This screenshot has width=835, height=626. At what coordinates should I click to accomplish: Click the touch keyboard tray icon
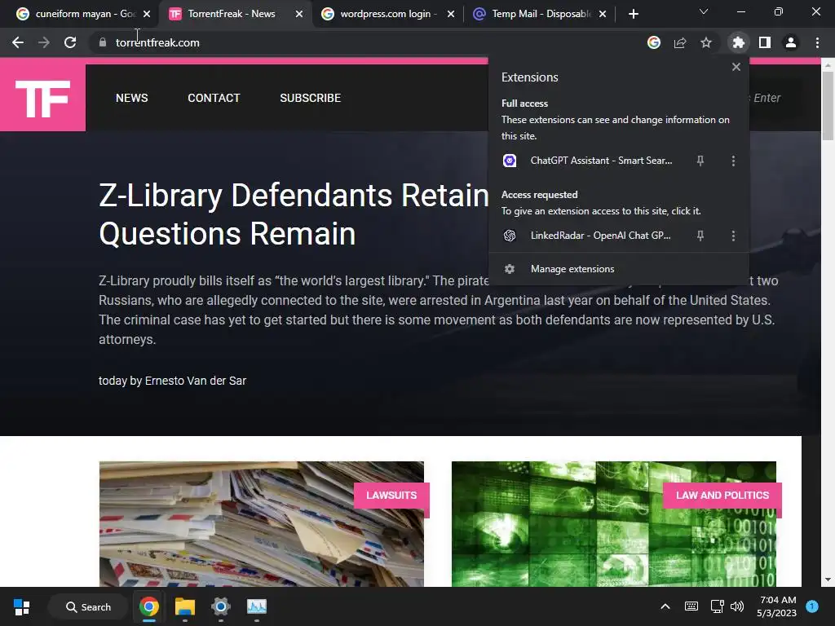691,606
